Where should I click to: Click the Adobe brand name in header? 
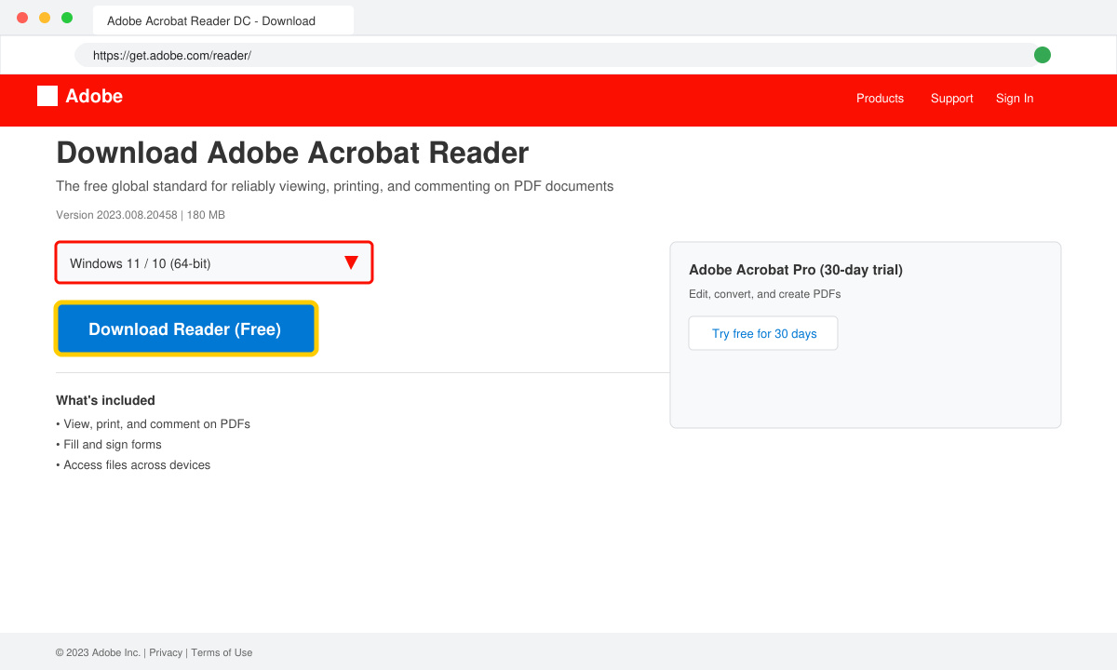click(x=94, y=96)
